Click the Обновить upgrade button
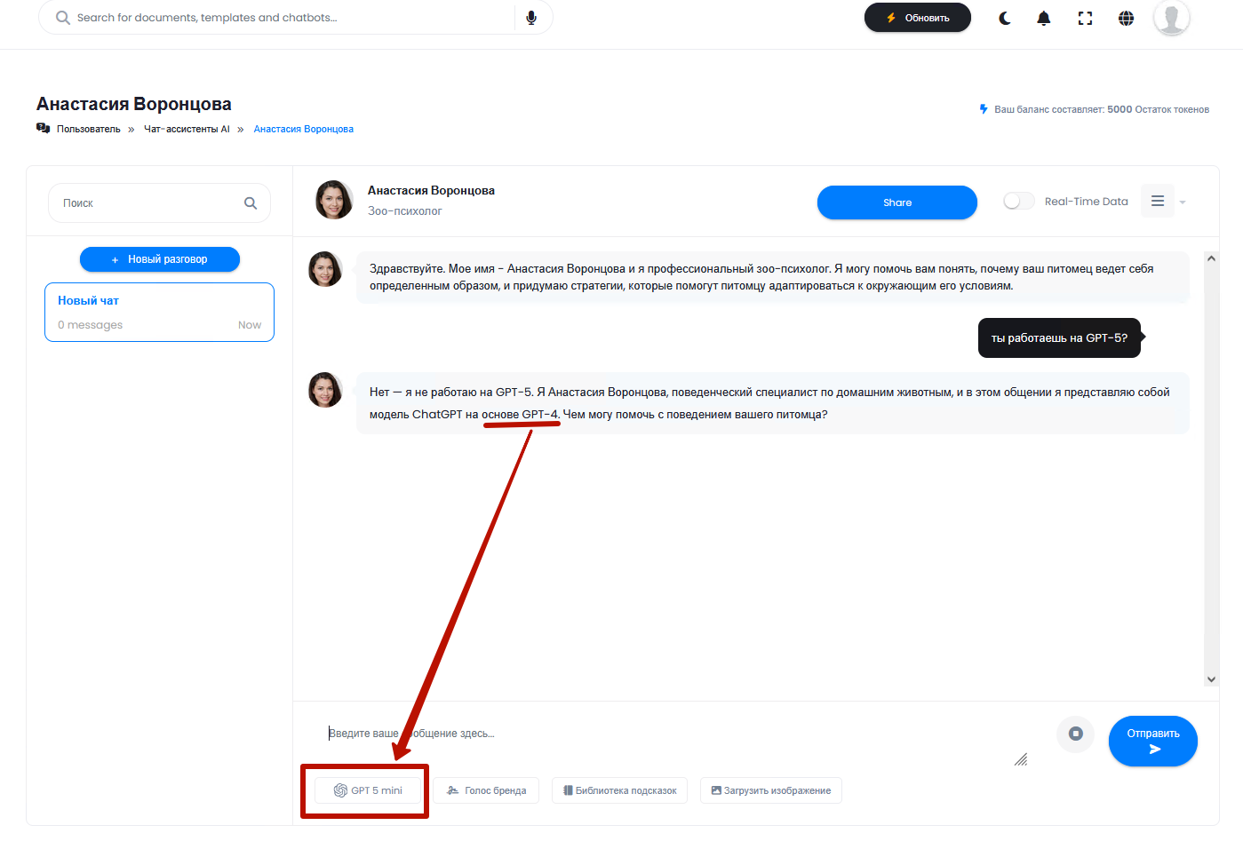This screenshot has height=865, width=1243. click(918, 18)
